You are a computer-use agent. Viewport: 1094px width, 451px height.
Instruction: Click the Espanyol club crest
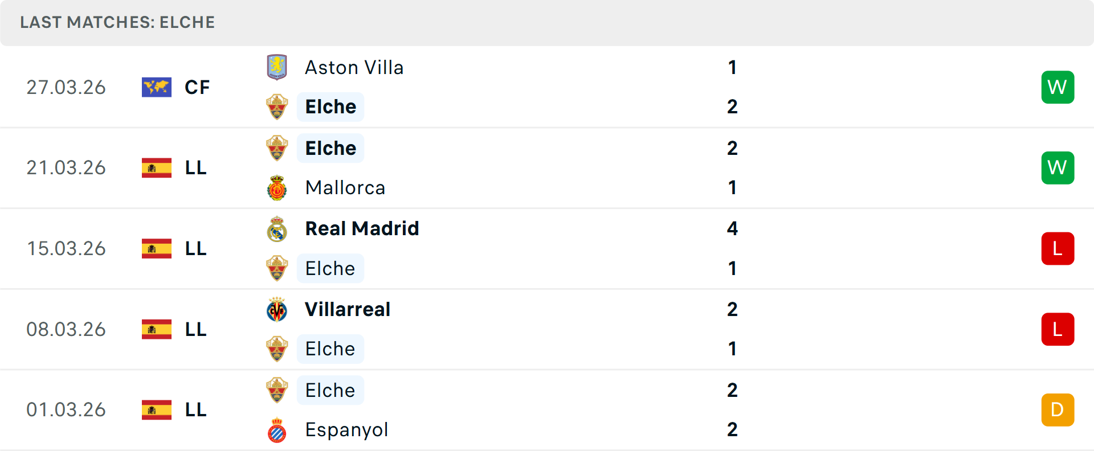277,430
